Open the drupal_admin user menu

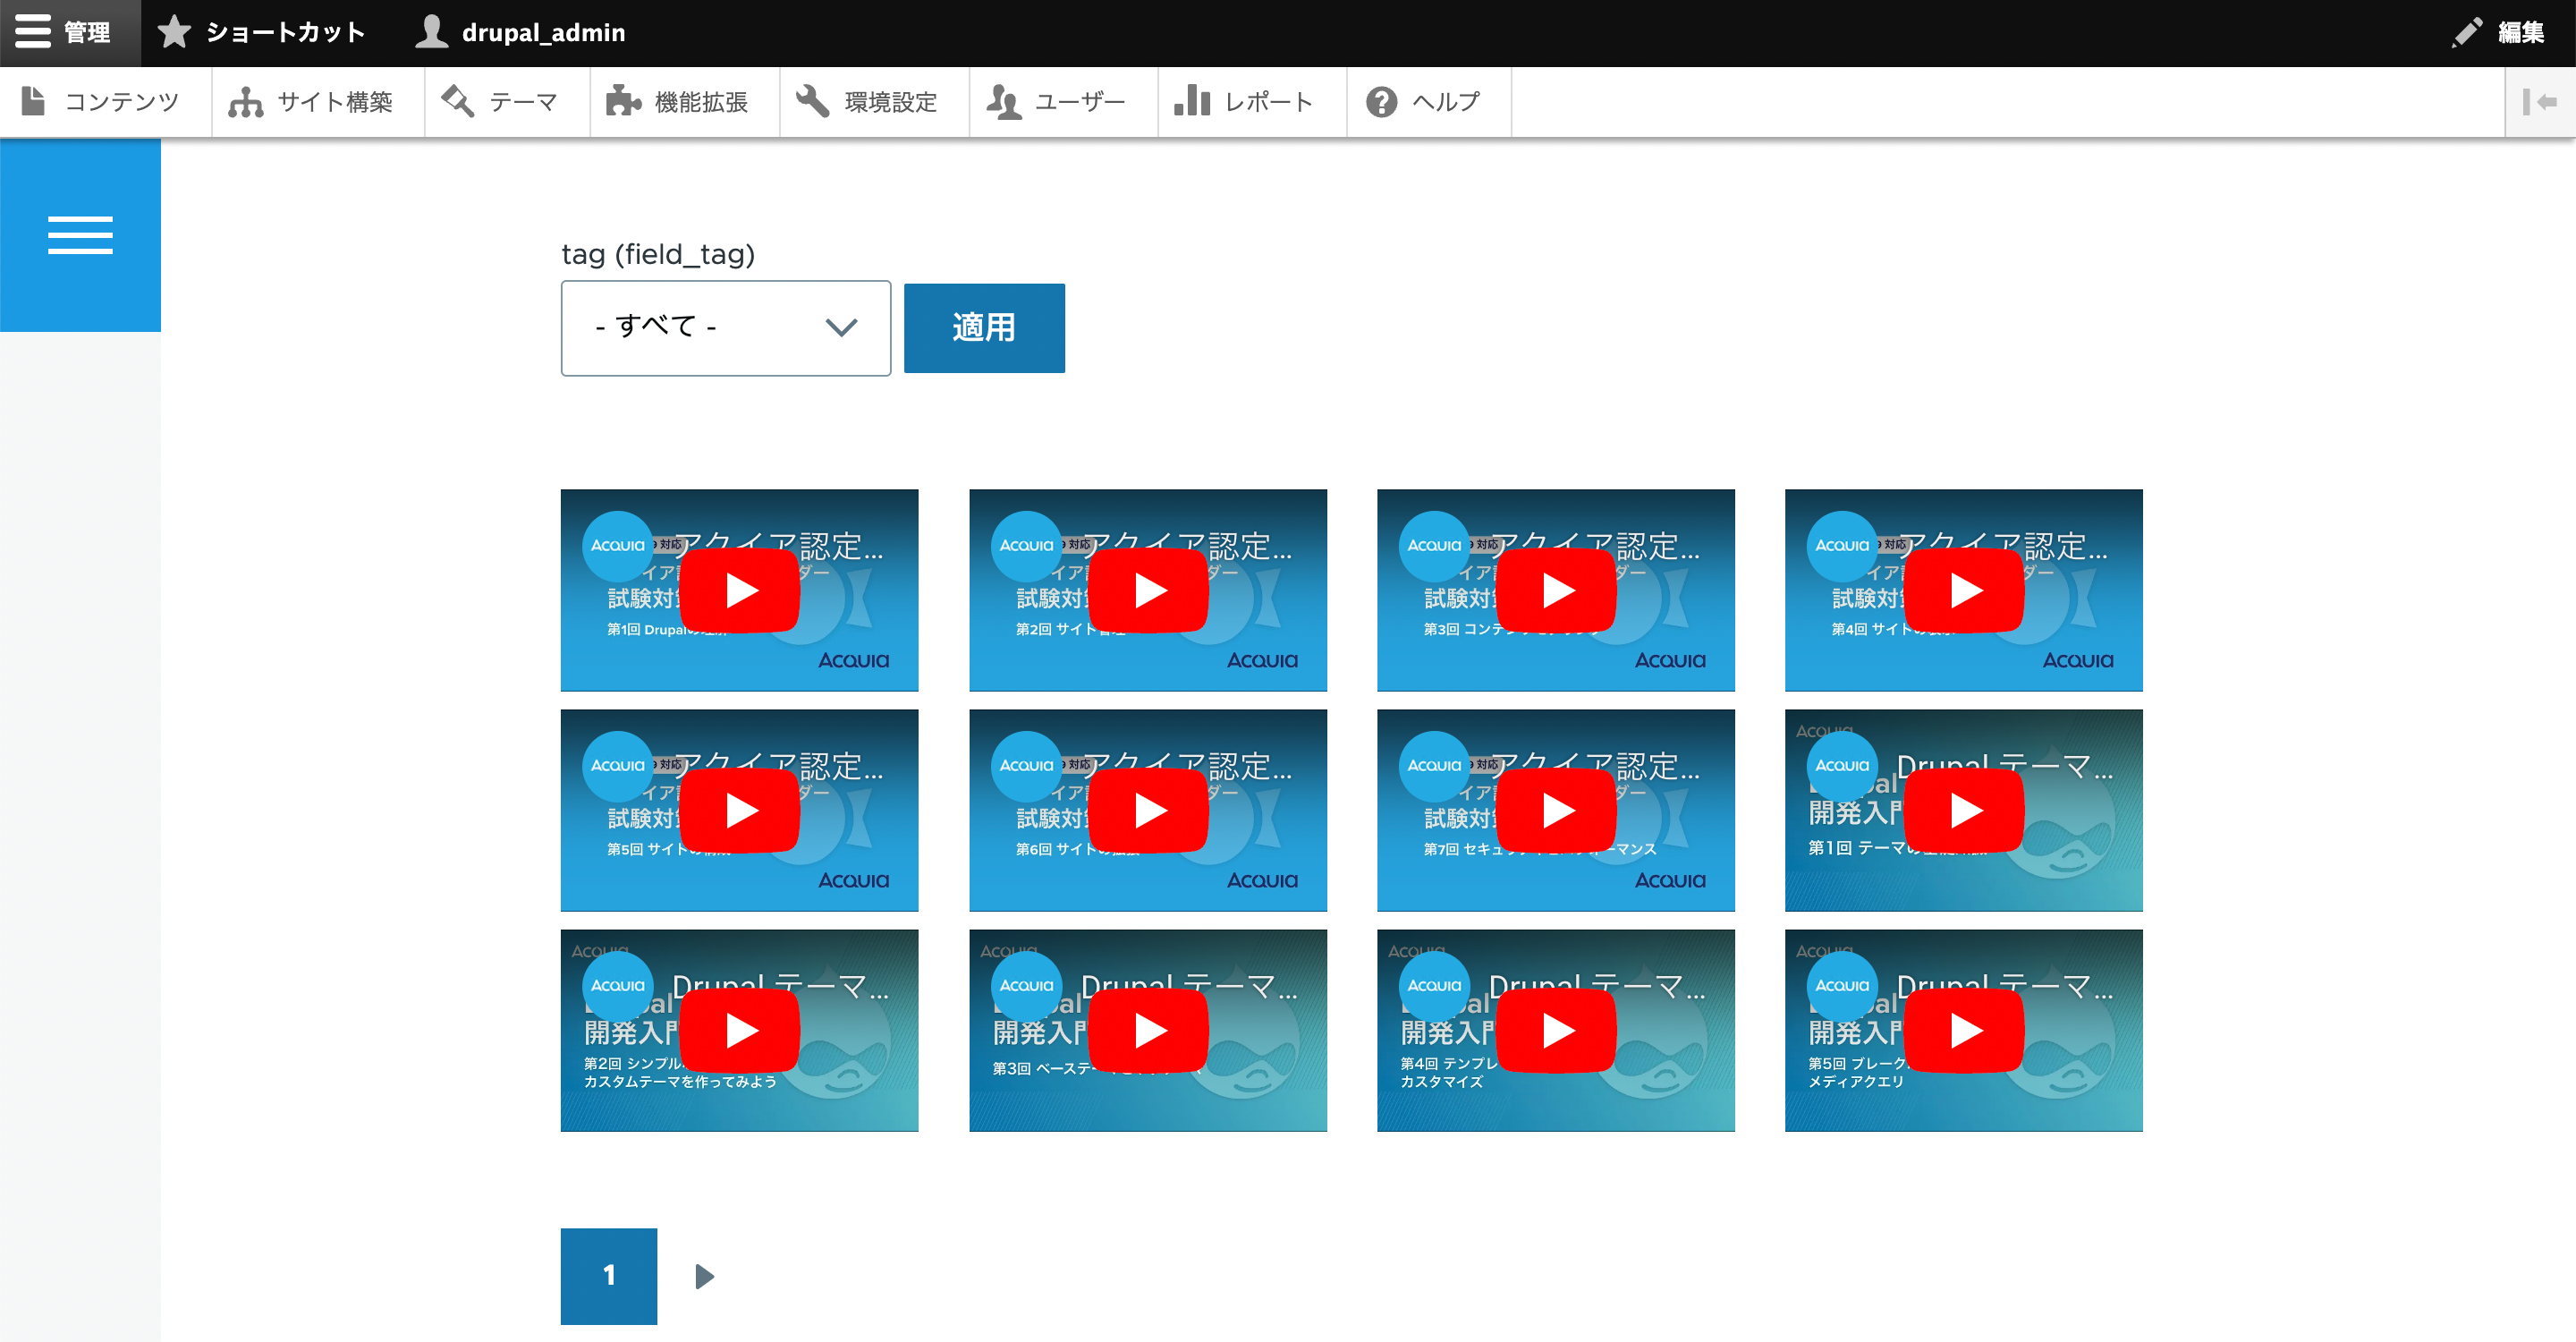[x=521, y=32]
